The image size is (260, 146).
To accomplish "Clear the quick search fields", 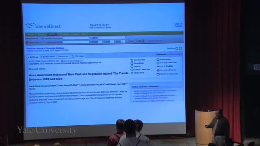I will (132, 41).
